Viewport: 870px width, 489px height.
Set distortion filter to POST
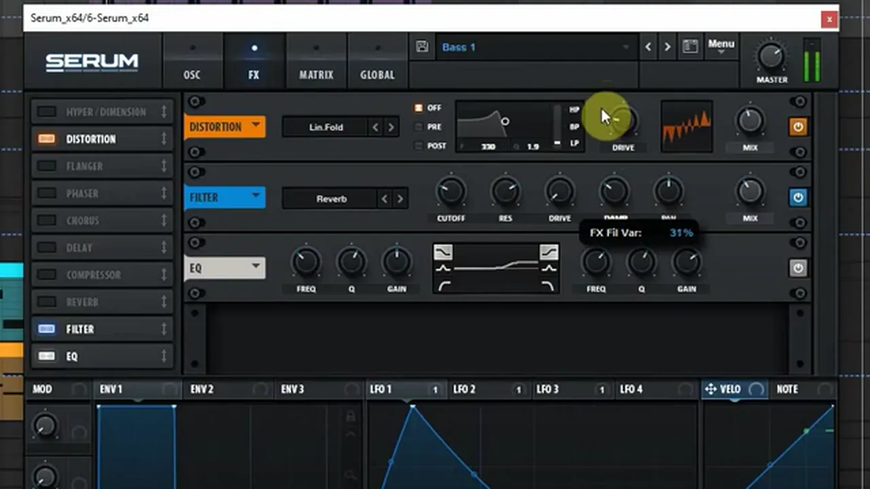(x=419, y=146)
